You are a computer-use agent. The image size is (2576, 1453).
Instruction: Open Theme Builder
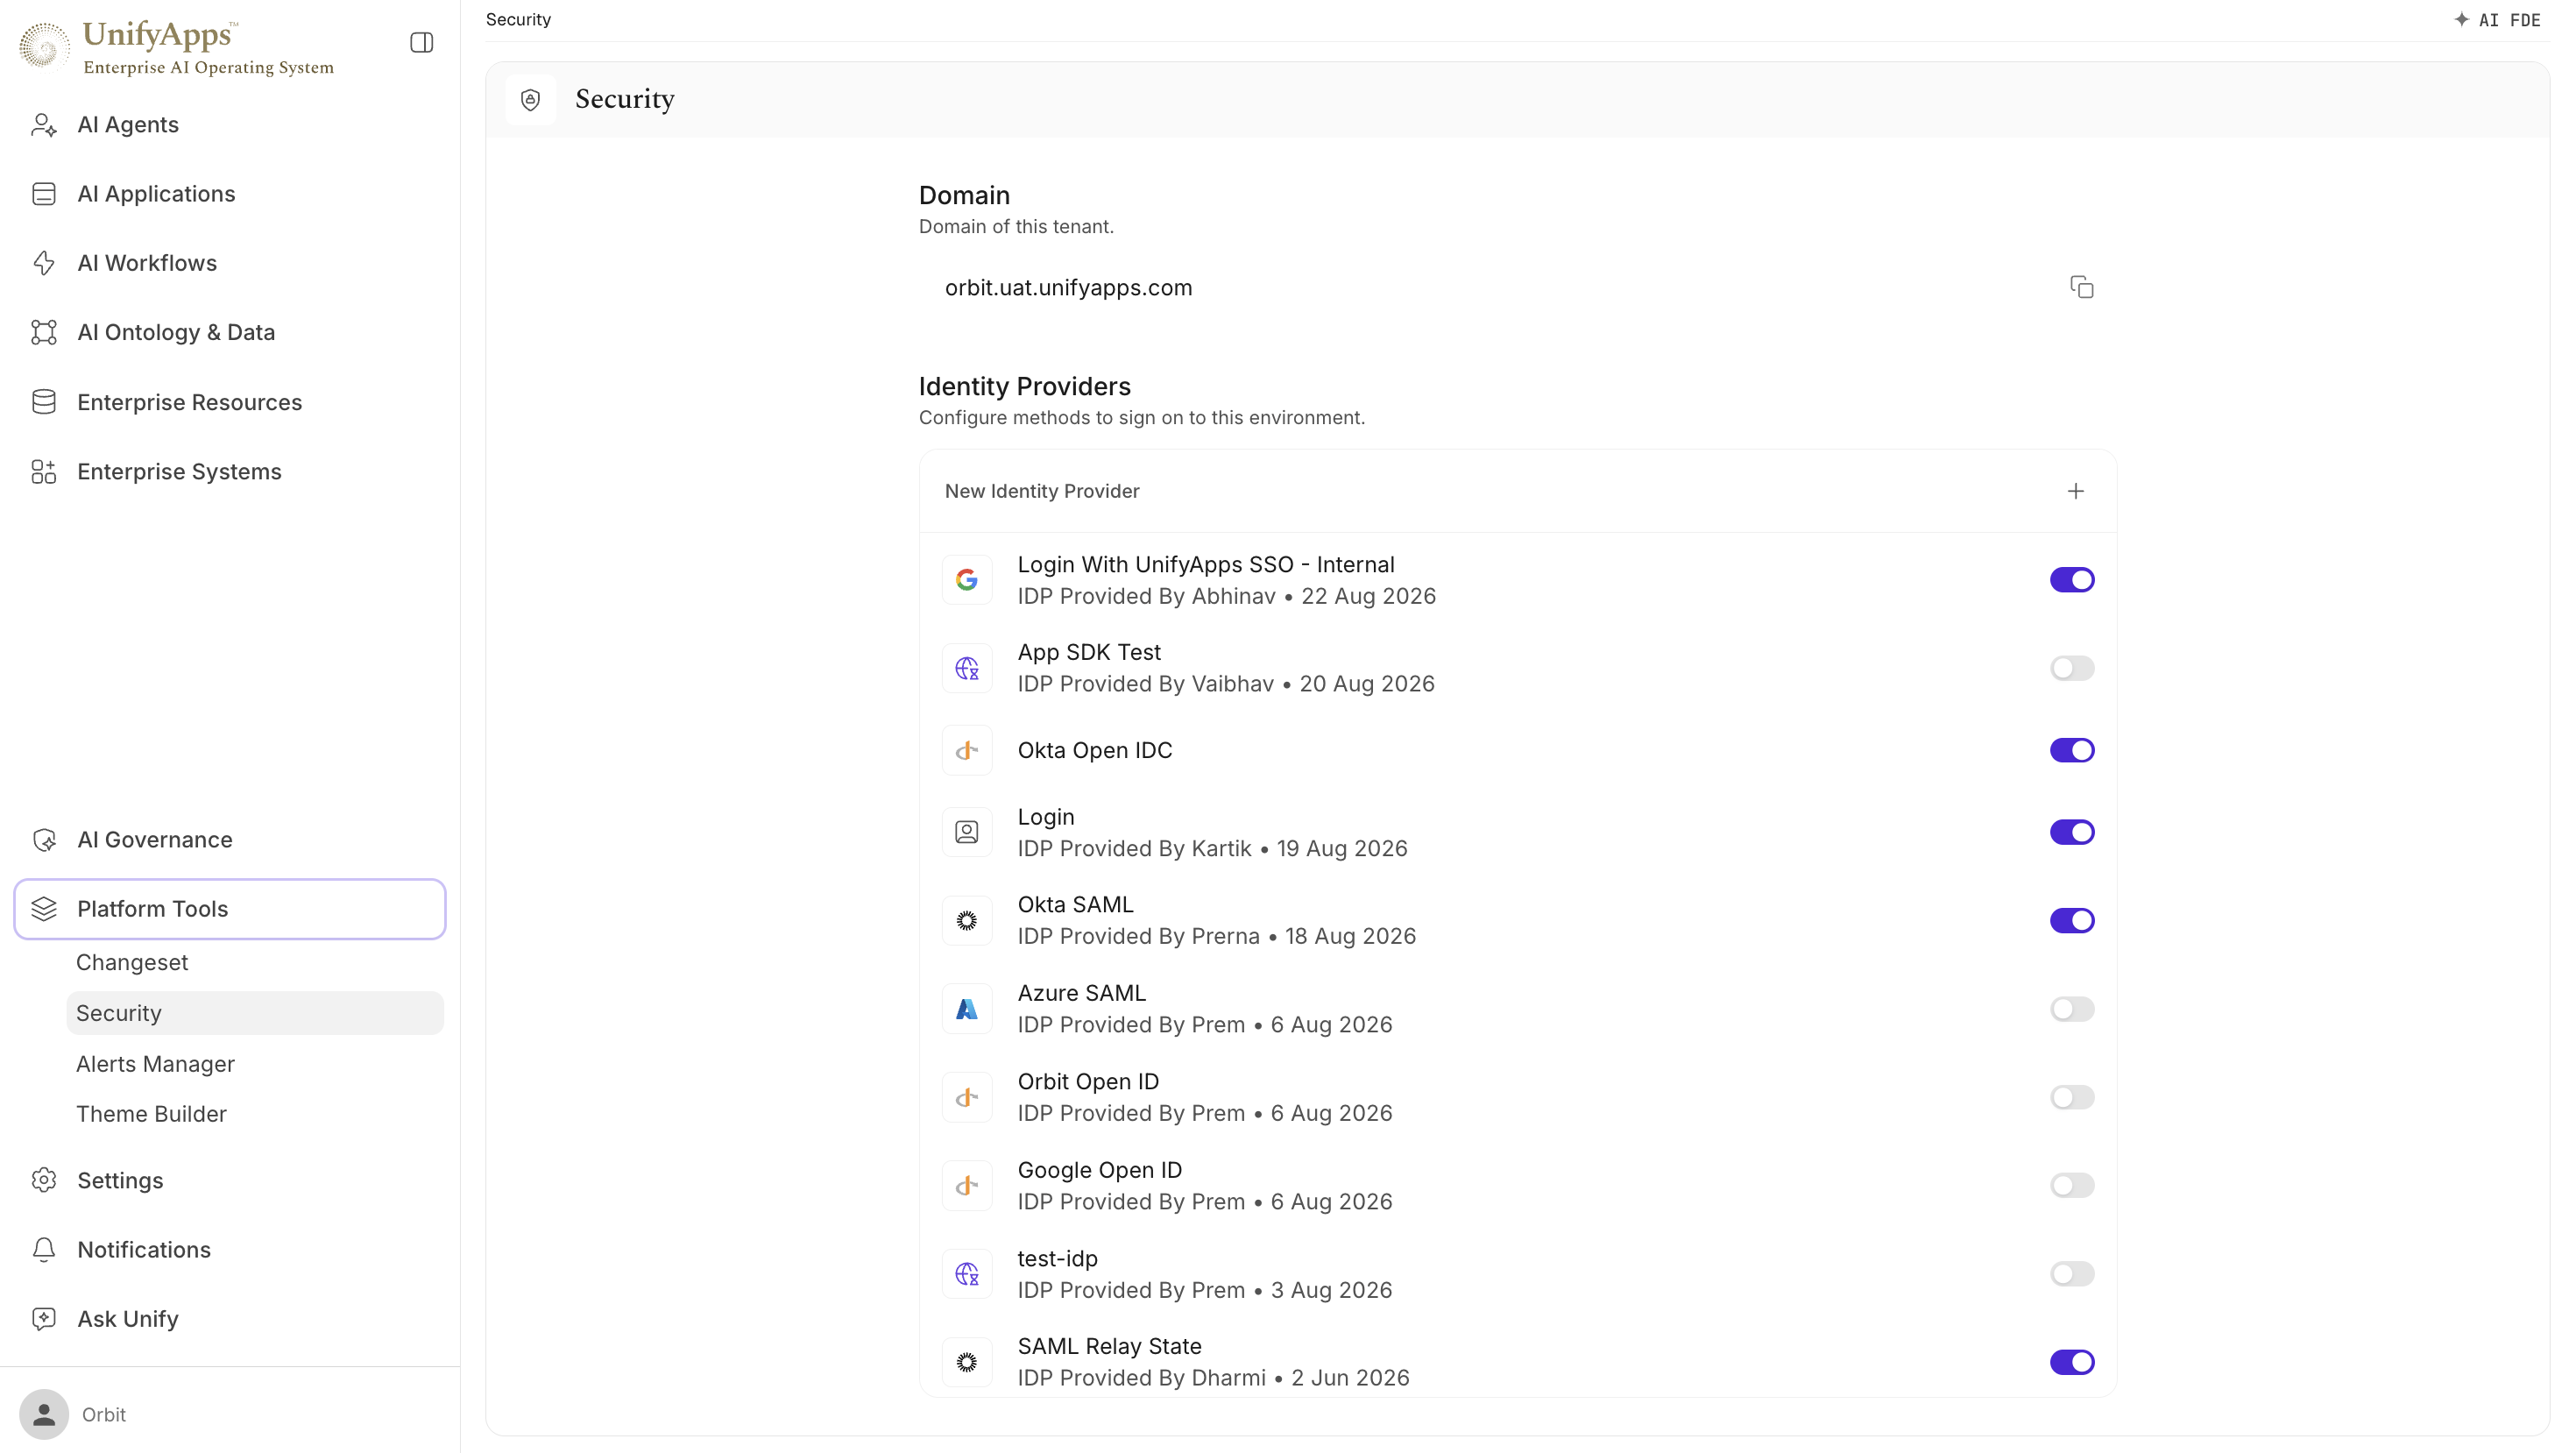tap(255, 1114)
